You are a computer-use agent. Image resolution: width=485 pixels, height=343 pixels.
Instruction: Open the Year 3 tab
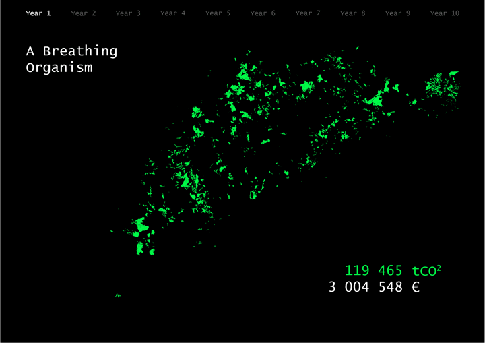(128, 13)
